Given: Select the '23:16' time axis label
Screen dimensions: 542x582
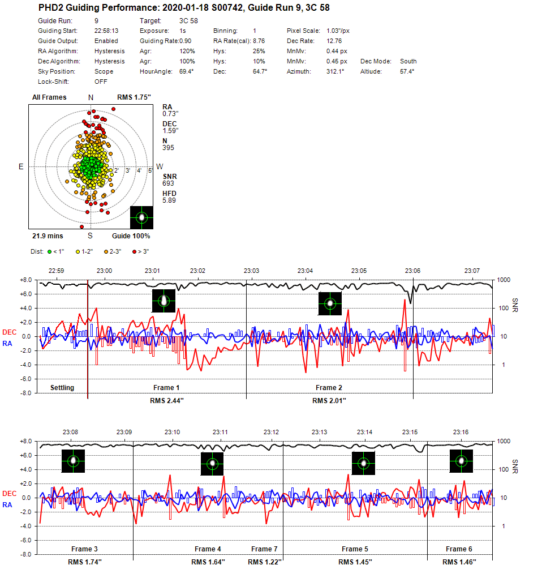Looking at the screenshot, I should click(x=461, y=433).
